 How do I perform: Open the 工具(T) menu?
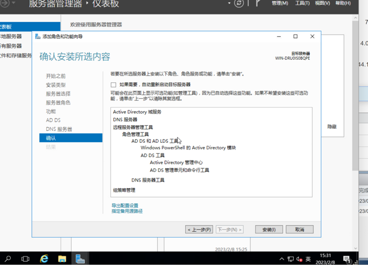click(302, 3)
